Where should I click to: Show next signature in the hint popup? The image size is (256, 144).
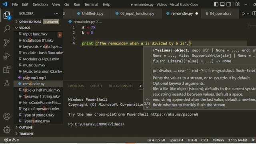[x=147, y=107]
